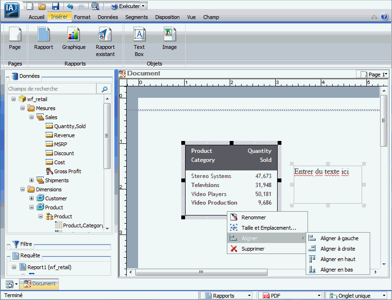Collapse the Dimensions folder

(x=22, y=189)
